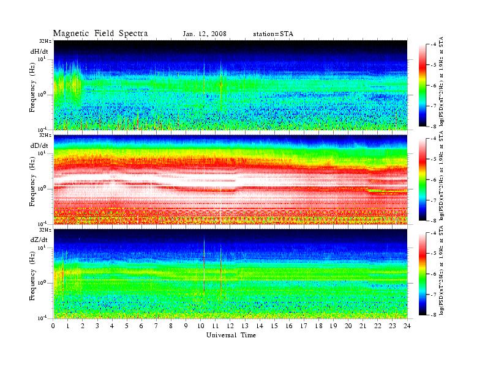Click the time axis tick label "4"
Image resolution: width=485 pixels, height=374 pixels.
tap(112, 326)
